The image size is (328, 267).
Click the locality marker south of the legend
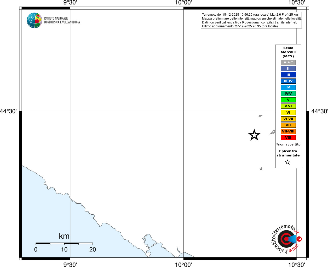pyautogui.click(x=261, y=169)
